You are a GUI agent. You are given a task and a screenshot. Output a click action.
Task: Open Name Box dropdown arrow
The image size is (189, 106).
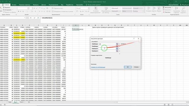tap(25, 18)
